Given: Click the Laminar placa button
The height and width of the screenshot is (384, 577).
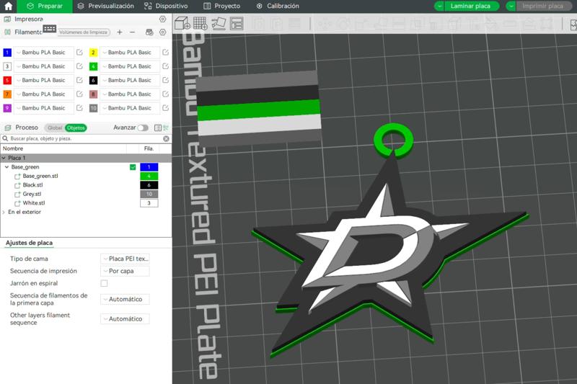Looking at the screenshot, I should point(470,6).
